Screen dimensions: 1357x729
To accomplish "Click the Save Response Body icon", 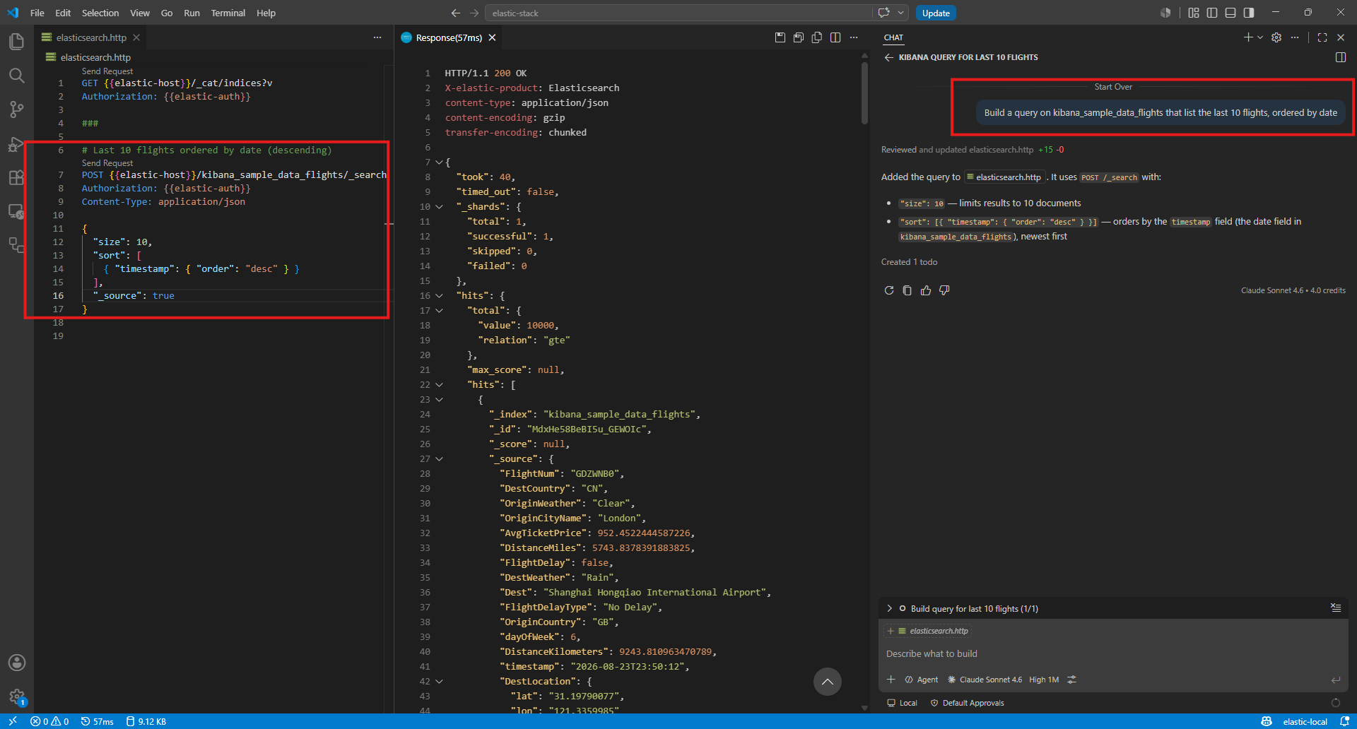I will coord(799,37).
